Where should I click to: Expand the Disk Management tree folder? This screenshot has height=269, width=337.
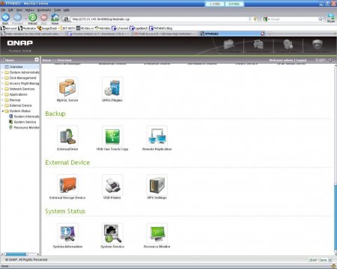3,78
